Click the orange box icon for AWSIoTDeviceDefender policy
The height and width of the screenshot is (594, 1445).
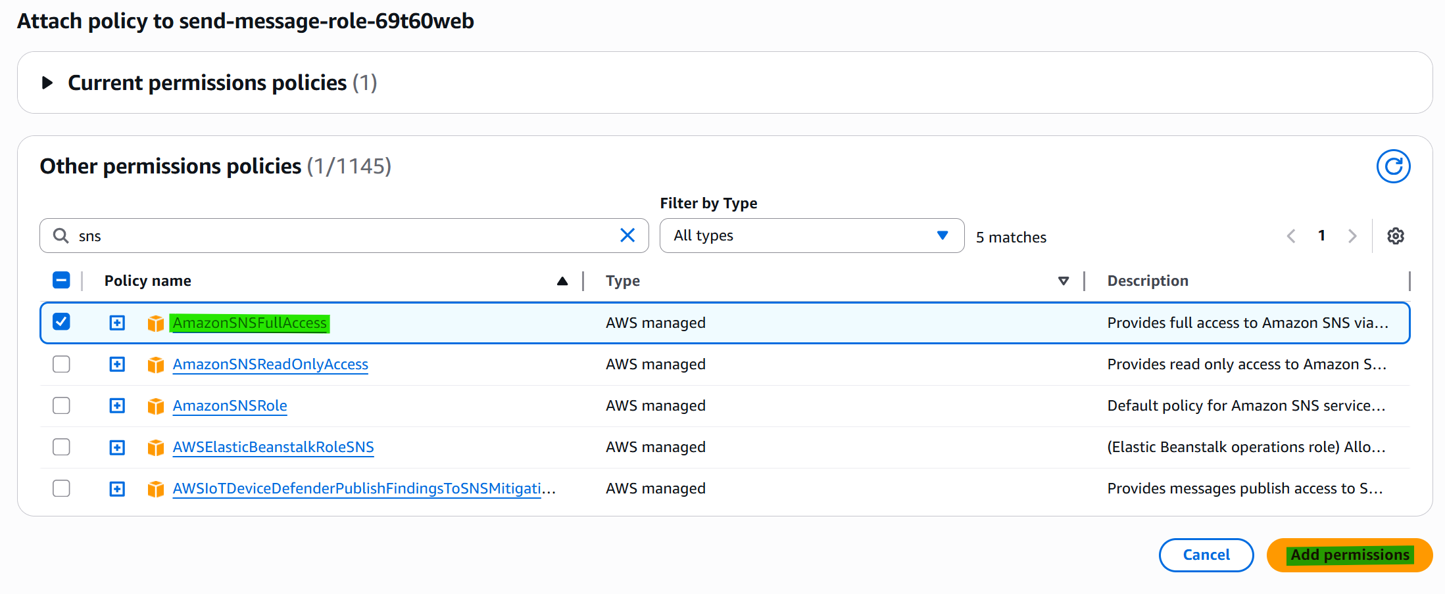[156, 489]
